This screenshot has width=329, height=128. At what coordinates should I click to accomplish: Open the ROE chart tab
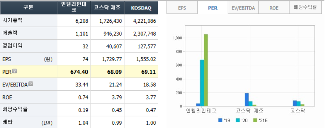point(274,8)
